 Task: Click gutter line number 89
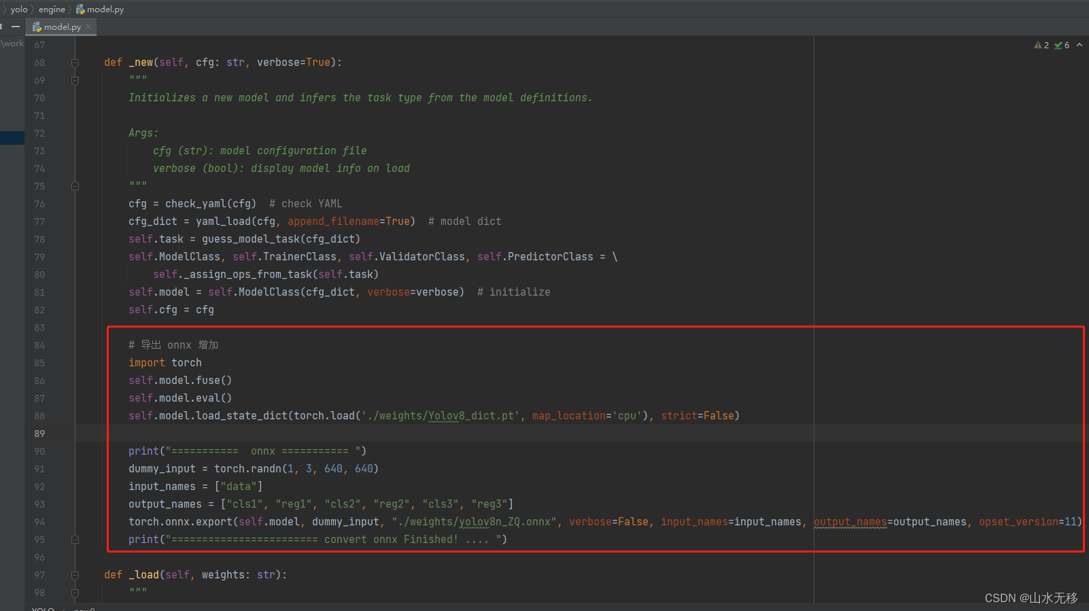point(39,434)
